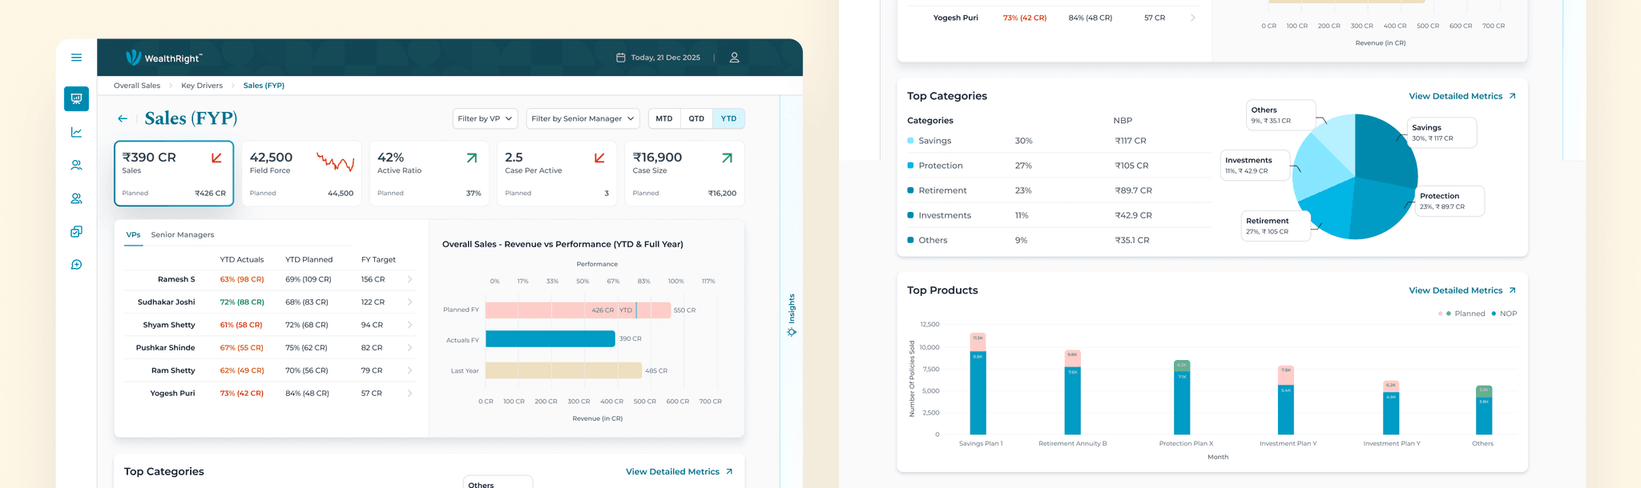
Task: Open the Filter by Senior Manager dropdown
Action: [x=583, y=118]
